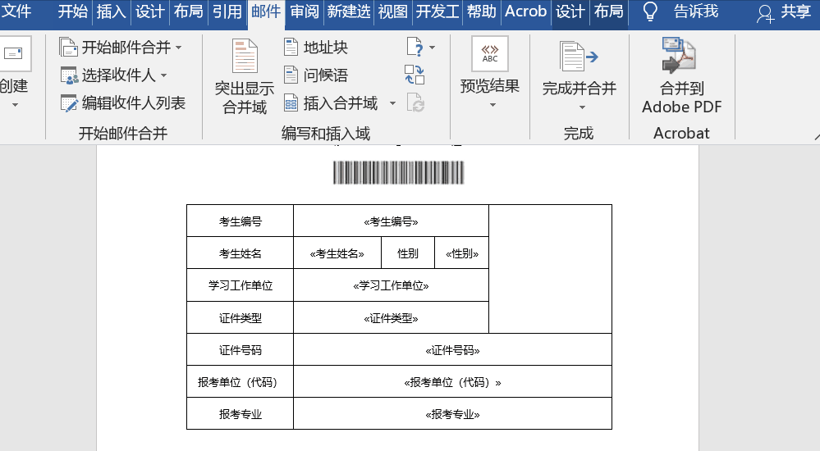Expand the 选择收件人 dropdown arrow
This screenshot has height=451, width=820.
coord(163,75)
